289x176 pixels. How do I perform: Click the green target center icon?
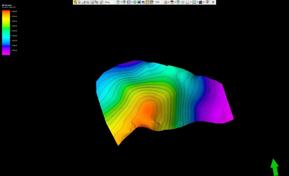(135, 2)
